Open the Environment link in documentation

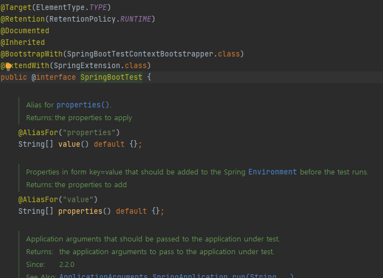pos(272,172)
